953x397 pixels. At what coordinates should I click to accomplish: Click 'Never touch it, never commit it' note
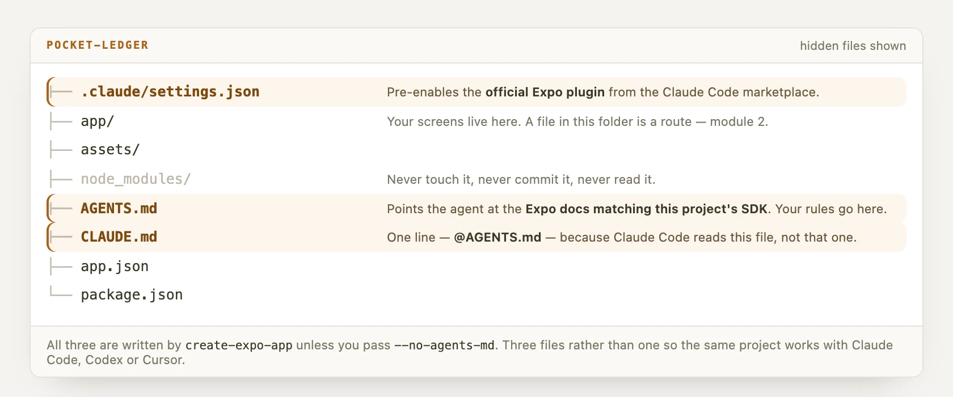click(x=480, y=180)
